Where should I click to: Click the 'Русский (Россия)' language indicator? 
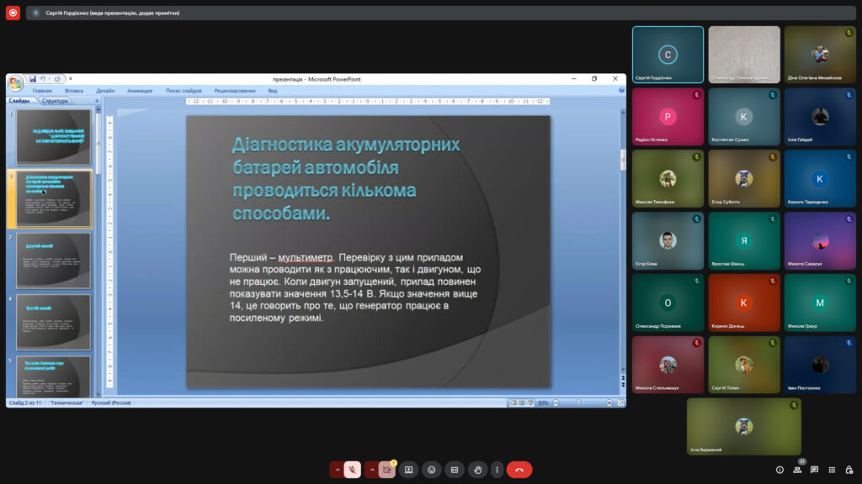pos(111,402)
